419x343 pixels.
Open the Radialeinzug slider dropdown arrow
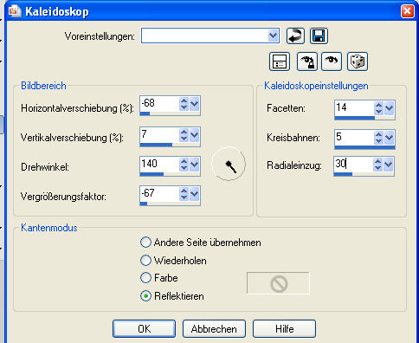pyautogui.click(x=389, y=165)
